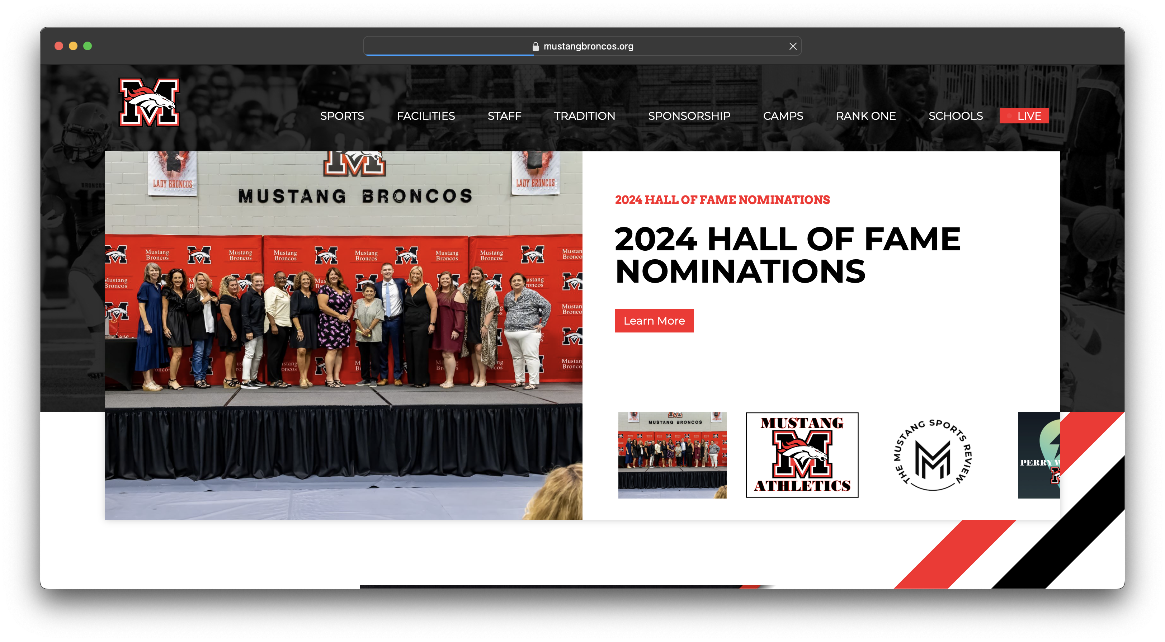Viewport: 1165px width, 642px height.
Task: Open the SCHOOLS menu
Action: [x=955, y=116]
